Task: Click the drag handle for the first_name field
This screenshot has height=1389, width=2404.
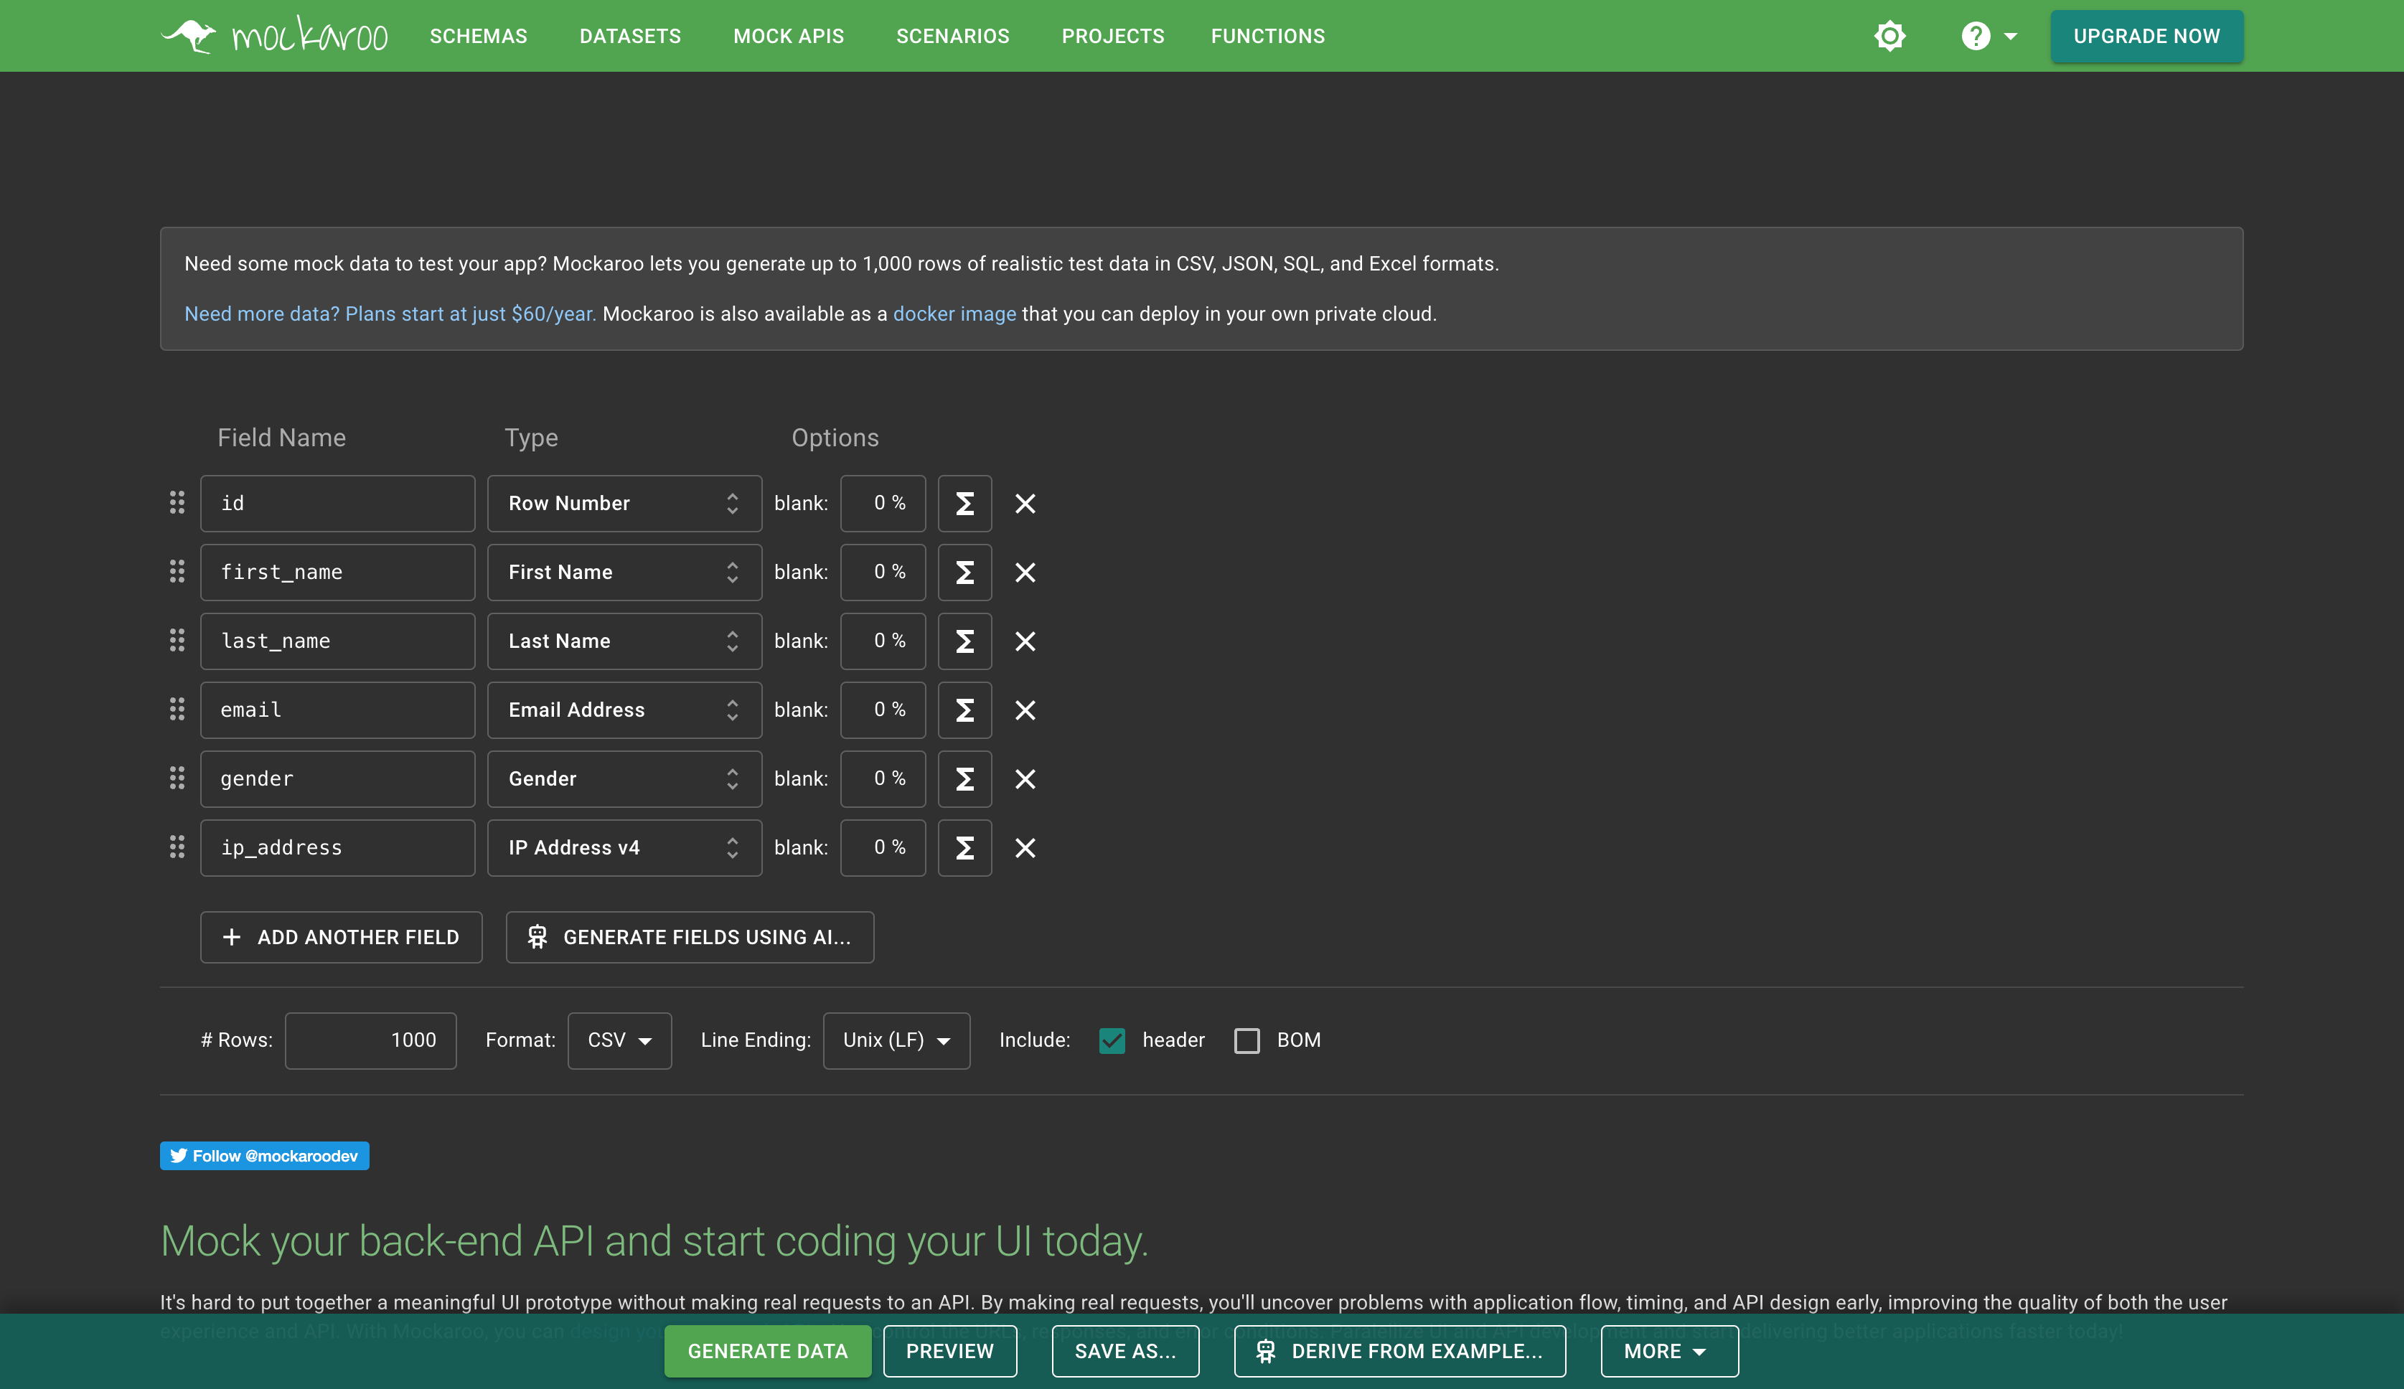Action: pos(177,571)
